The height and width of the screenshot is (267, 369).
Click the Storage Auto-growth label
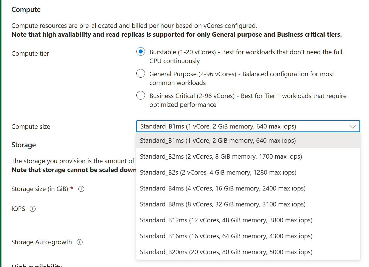pos(41,242)
